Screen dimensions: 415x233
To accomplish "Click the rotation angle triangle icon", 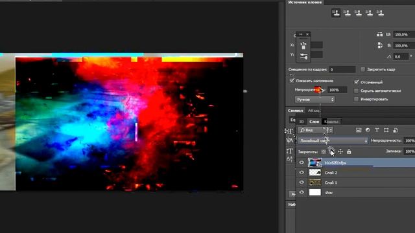I will (x=388, y=56).
